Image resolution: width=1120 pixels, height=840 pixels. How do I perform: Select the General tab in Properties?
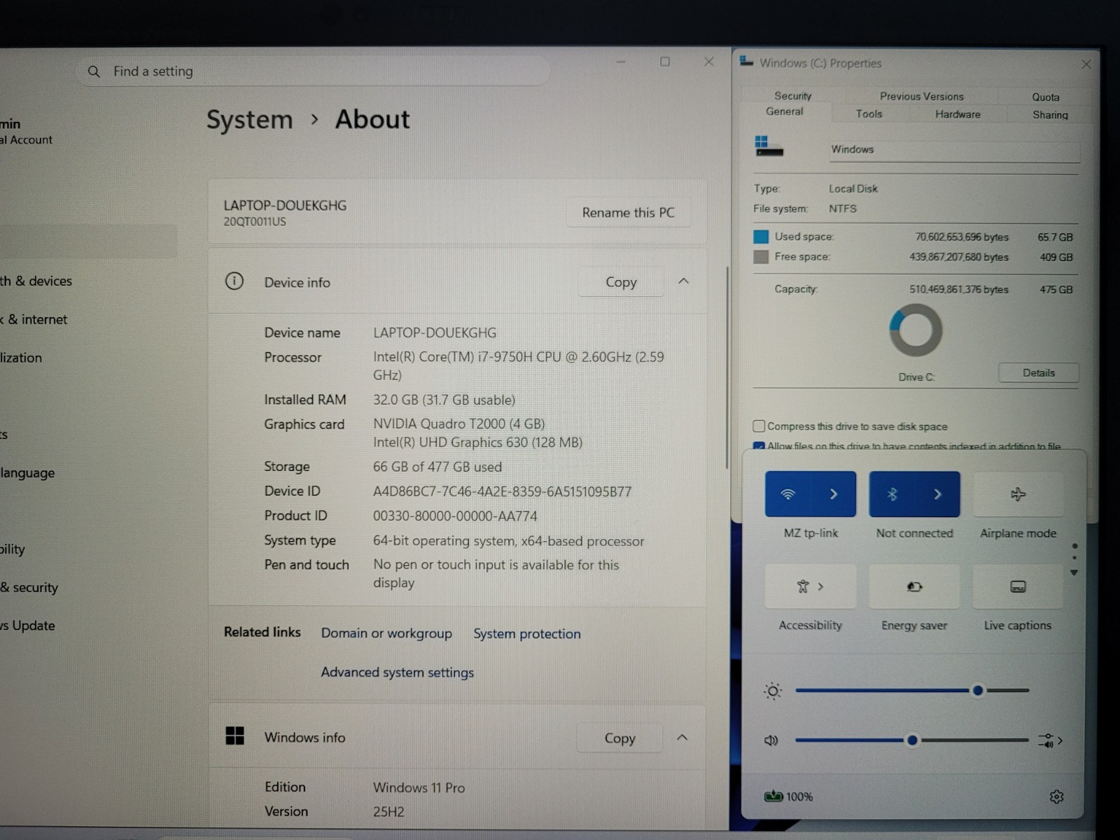tap(784, 111)
